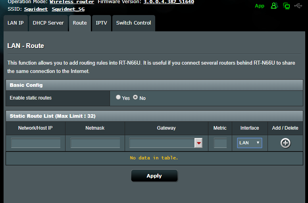Click the Squidnet SSID link

(x=36, y=9)
